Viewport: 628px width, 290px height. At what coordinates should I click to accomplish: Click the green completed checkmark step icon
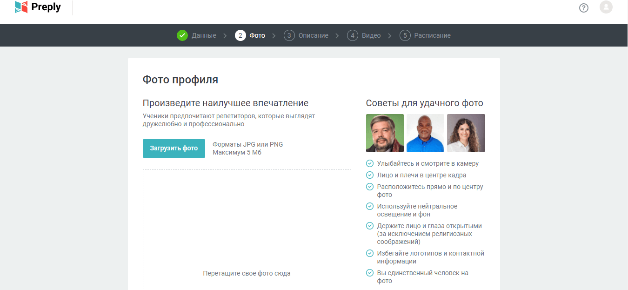click(x=182, y=35)
